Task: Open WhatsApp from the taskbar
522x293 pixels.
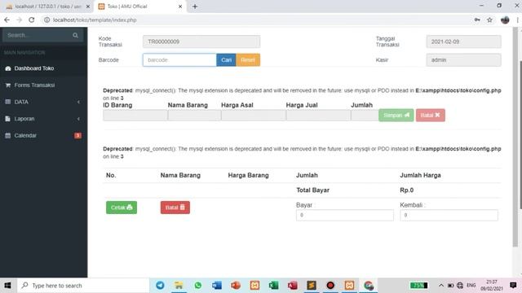Action: point(197,286)
